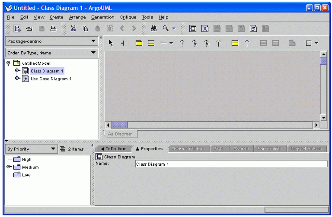Select the Generalization arrow tool
This screenshot has width=332, height=217.
[182, 43]
